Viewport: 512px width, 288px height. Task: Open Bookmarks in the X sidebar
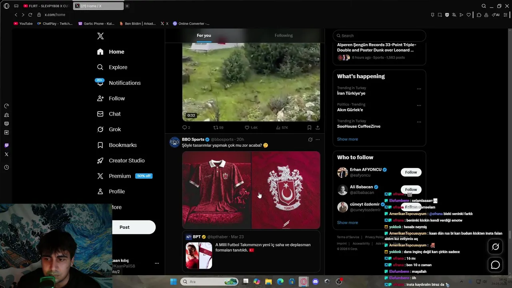click(117, 145)
